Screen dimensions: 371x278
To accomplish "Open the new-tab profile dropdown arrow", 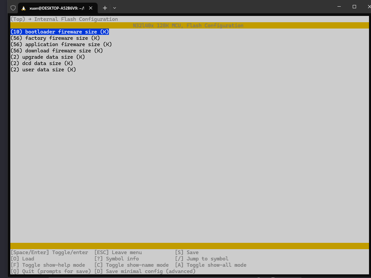I will [115, 8].
